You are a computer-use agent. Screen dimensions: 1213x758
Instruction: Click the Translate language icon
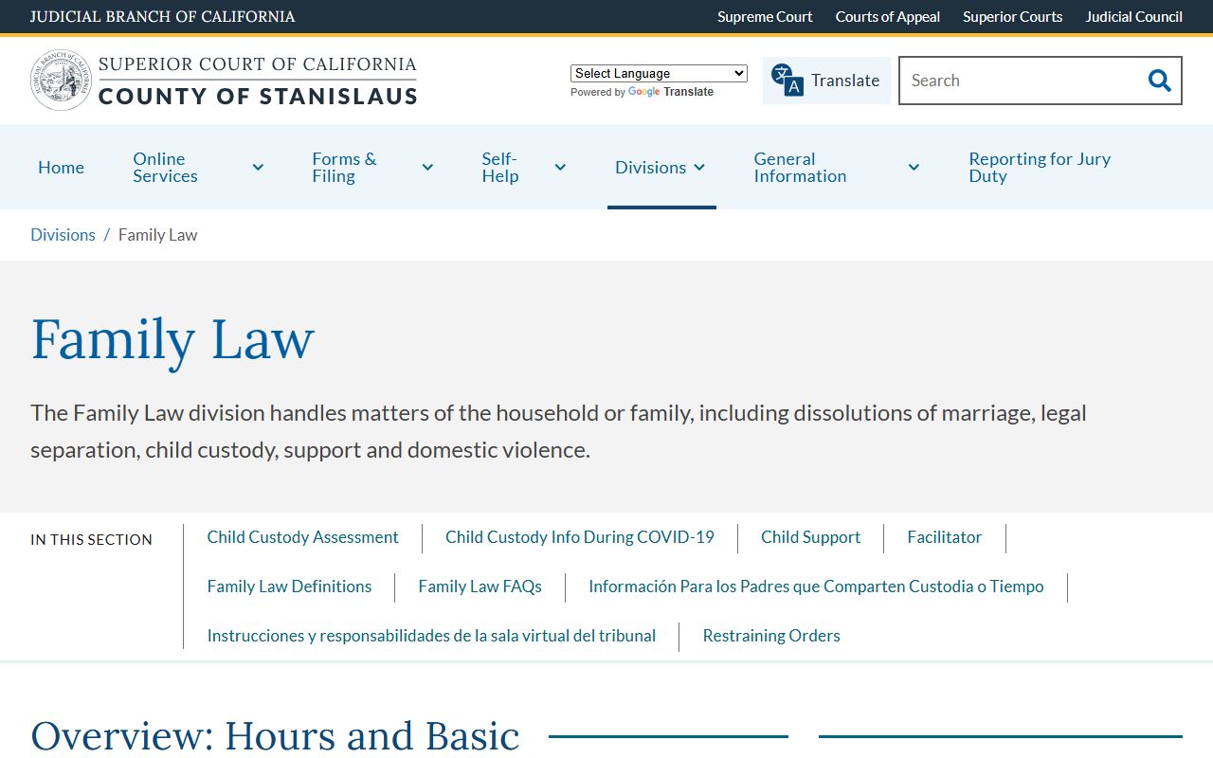pos(787,81)
